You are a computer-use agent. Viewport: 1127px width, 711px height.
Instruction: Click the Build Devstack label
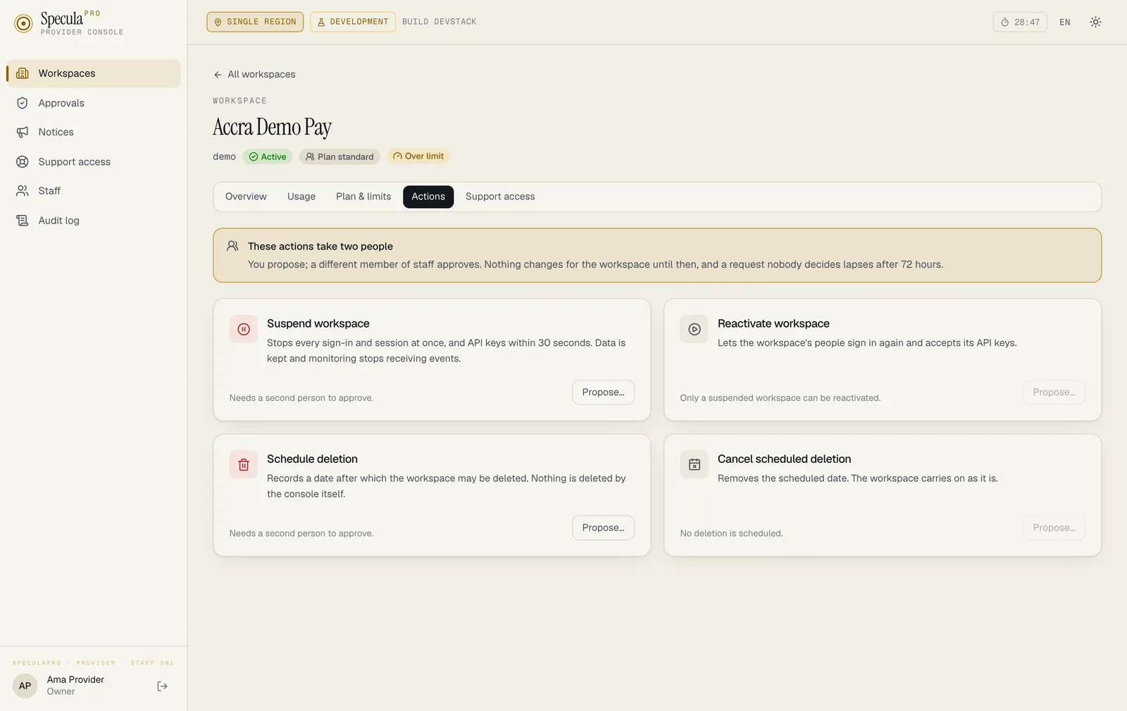coord(439,22)
